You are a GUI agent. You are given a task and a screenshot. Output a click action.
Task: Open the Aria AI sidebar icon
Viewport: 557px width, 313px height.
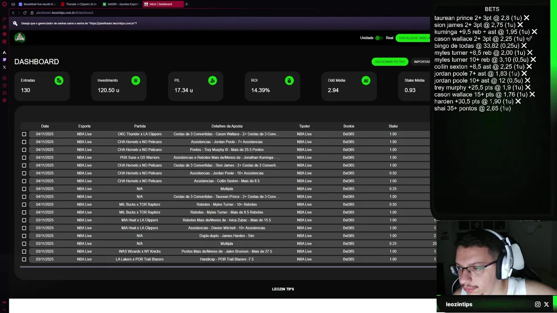point(4,52)
